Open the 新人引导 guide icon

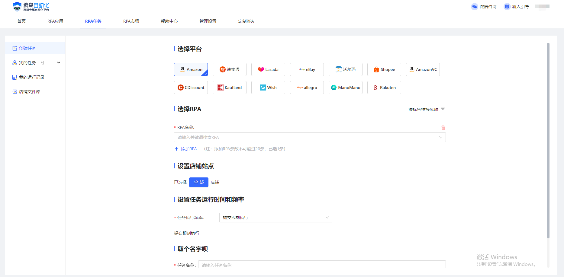(x=507, y=7)
